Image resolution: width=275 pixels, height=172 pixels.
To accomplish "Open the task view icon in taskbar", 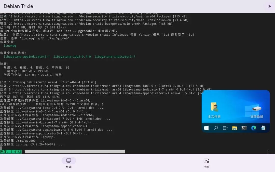I will (225, 128).
